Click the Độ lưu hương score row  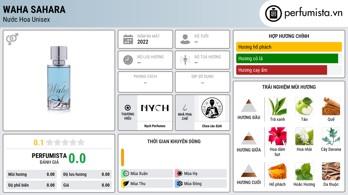[86, 174]
